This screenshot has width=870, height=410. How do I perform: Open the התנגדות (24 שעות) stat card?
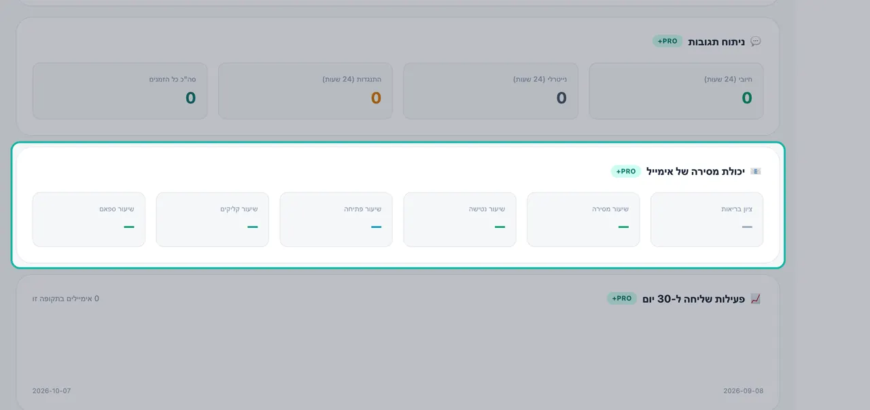click(305, 91)
